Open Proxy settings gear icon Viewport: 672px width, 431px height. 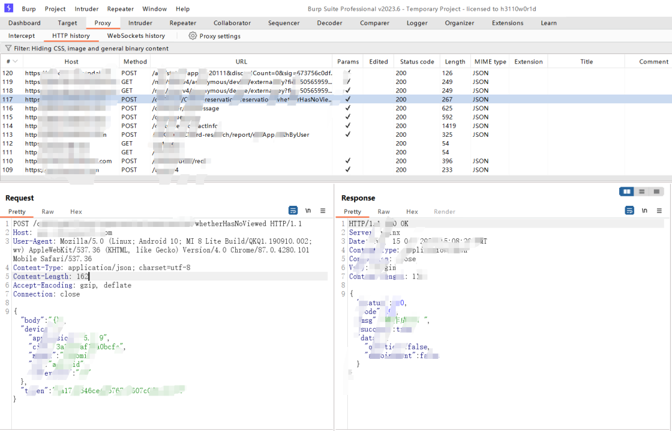pyautogui.click(x=193, y=36)
